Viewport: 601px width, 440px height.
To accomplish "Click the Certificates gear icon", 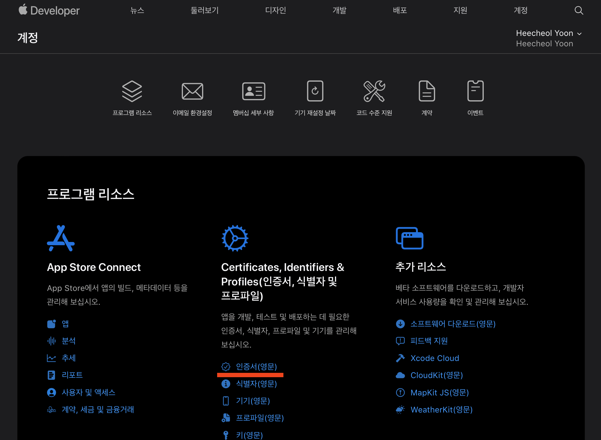I will (x=235, y=238).
